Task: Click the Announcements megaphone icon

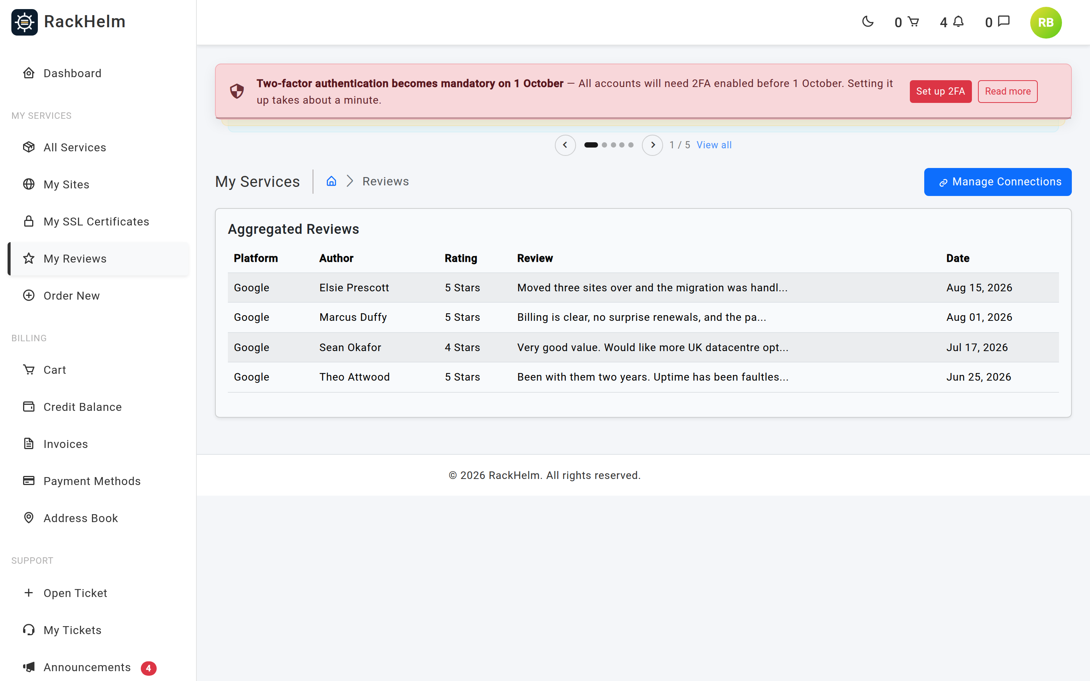Action: pos(29,667)
